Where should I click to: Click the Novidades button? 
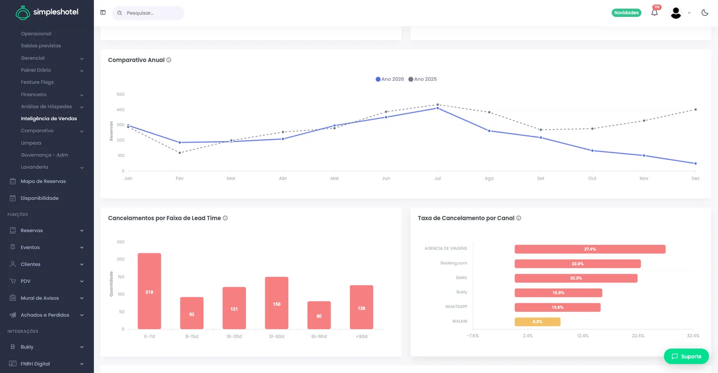626,13
